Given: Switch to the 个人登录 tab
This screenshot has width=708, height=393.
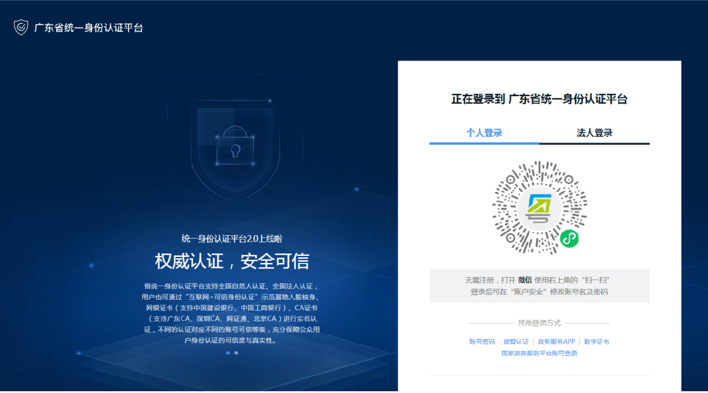Looking at the screenshot, I should tap(484, 133).
